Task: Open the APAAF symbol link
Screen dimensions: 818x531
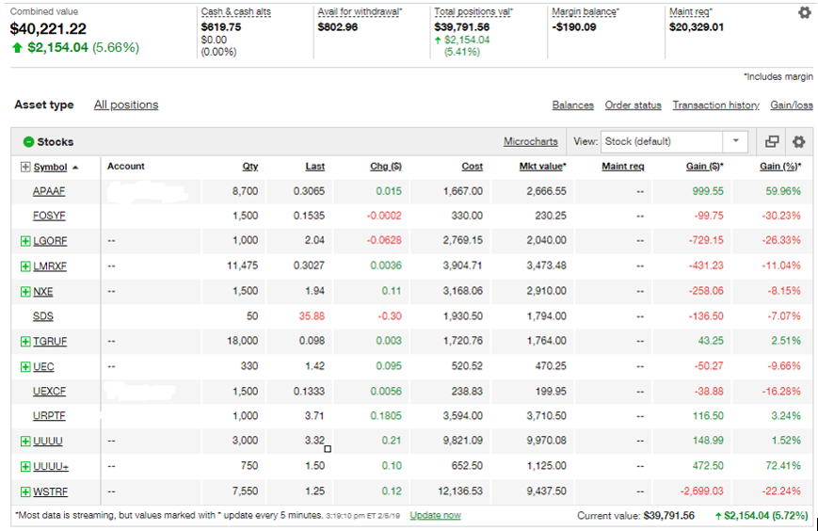Action: point(50,191)
